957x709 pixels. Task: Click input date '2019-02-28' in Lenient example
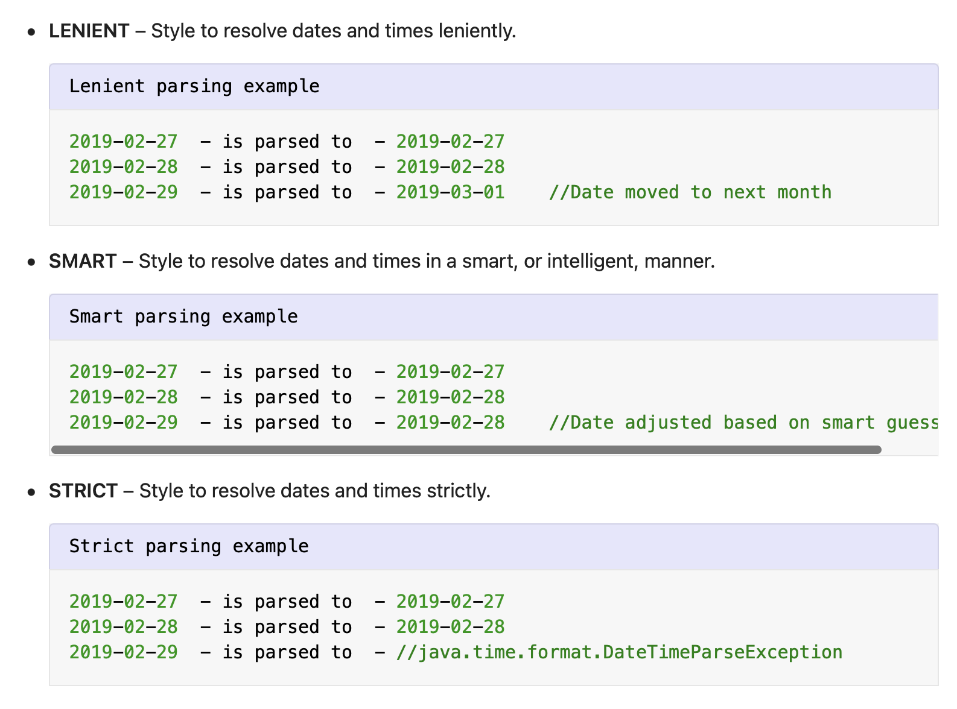click(x=124, y=167)
